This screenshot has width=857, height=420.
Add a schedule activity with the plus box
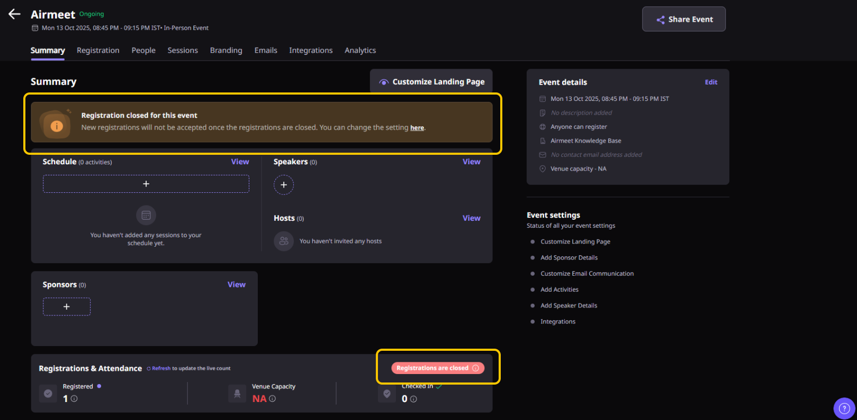pos(146,184)
